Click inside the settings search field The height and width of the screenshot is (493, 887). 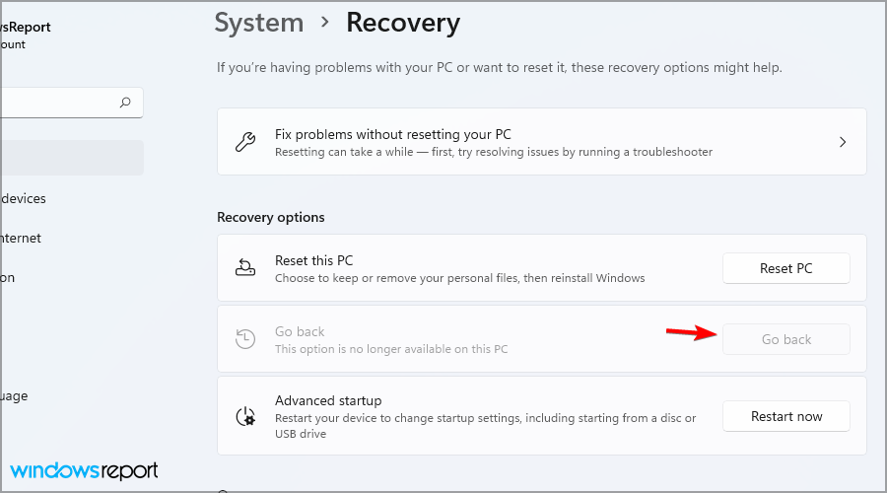pos(59,103)
